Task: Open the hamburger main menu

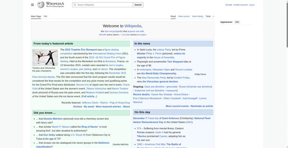Action: [x=32, y=5]
